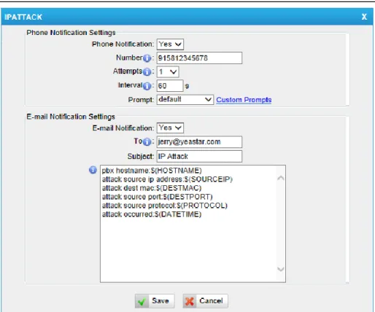Click the line "attack dest mac:$(DESTMAC)"
375x312 pixels.
[152, 188]
